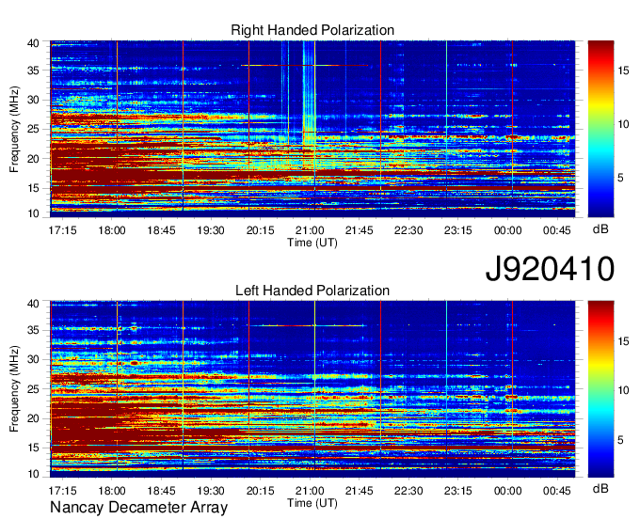
Task: Click the Right Handed spectrogram plot
Action: pos(312,129)
